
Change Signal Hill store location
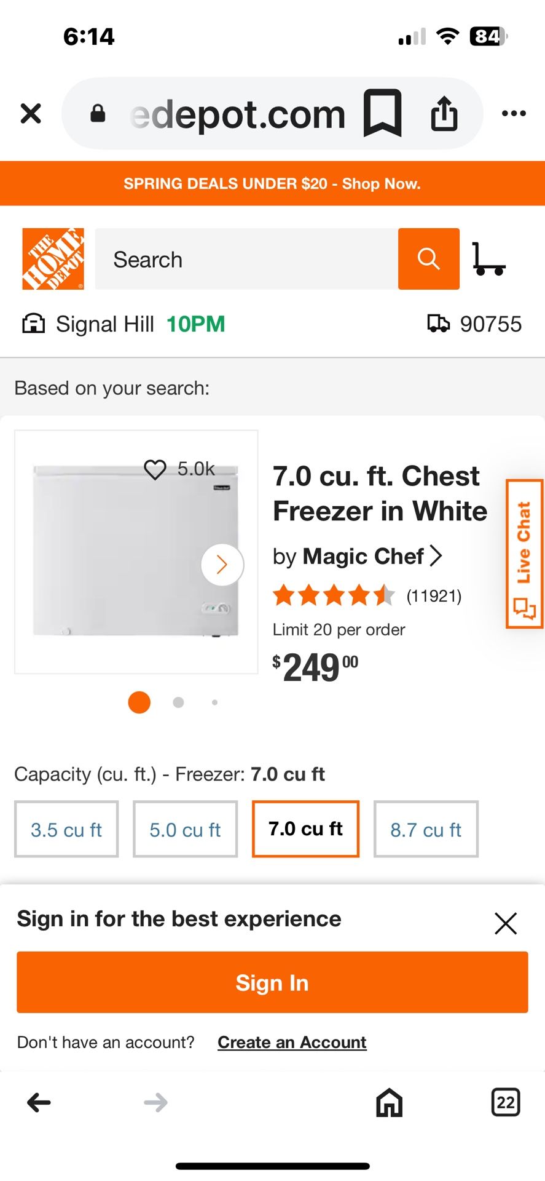(x=104, y=324)
